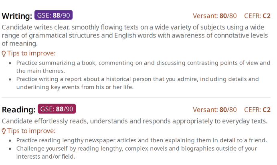277x165 pixels.
Task: Click the bullet before the summarizing tip
Action: 10,63
